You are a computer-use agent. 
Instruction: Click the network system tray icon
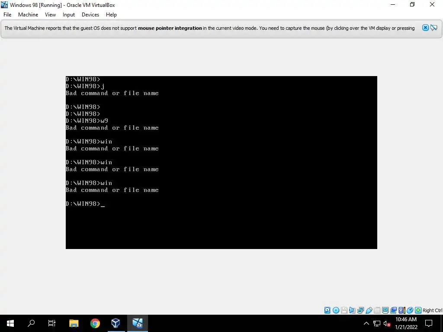click(x=377, y=323)
